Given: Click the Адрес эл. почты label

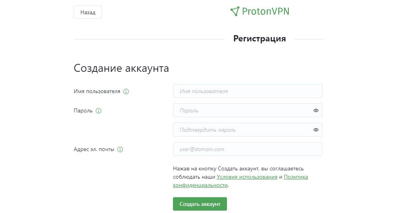Looking at the screenshot, I should pyautogui.click(x=94, y=149).
